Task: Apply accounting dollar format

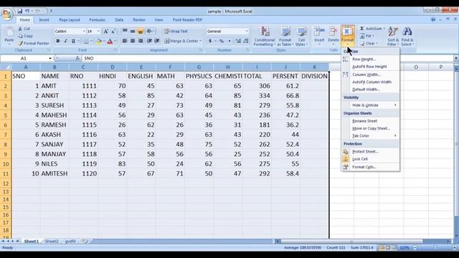Action: (x=210, y=42)
